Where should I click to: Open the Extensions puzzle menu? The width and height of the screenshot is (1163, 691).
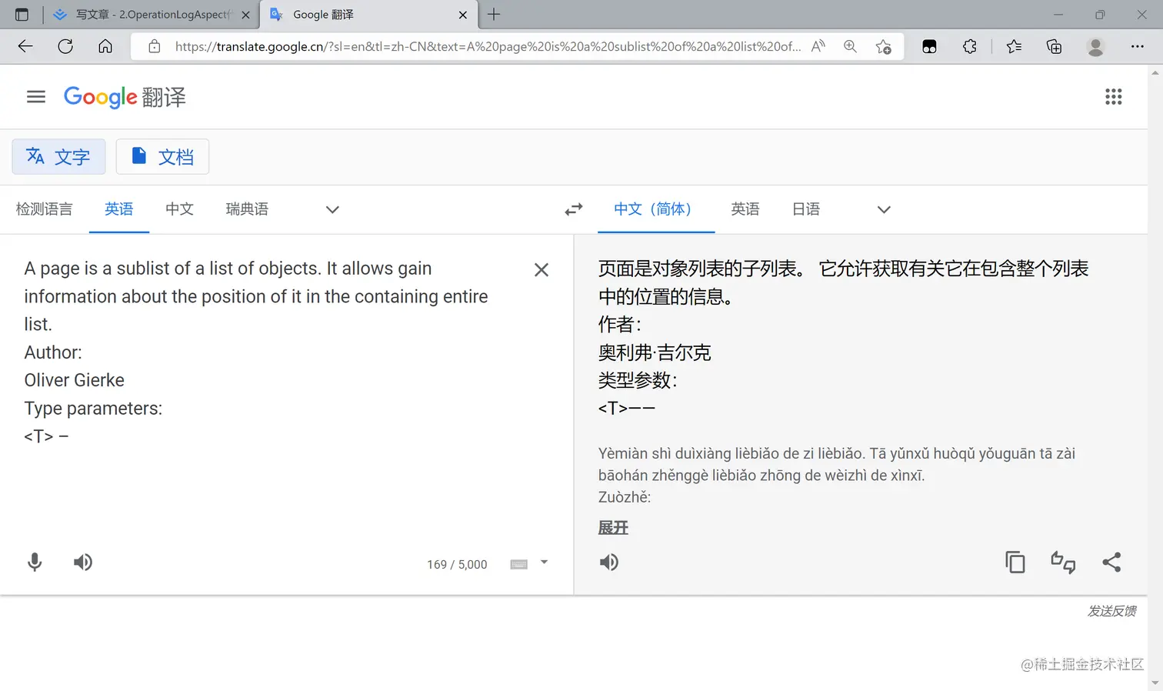tap(970, 46)
